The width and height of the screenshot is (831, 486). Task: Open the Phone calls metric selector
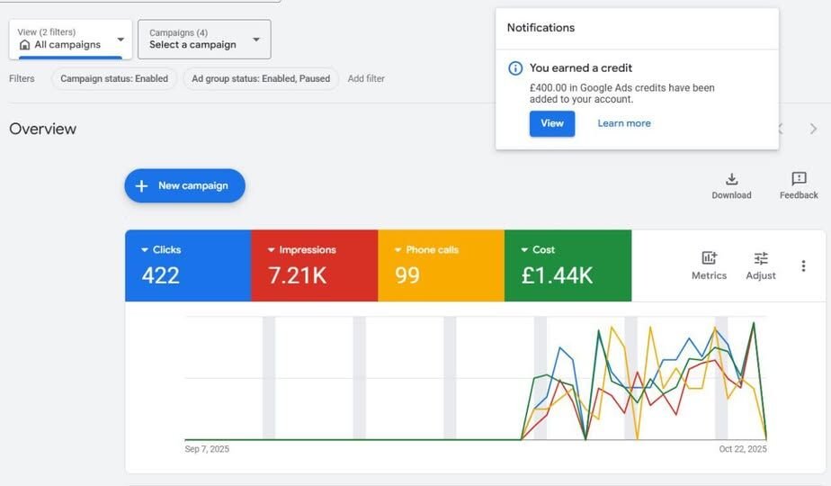coord(398,250)
